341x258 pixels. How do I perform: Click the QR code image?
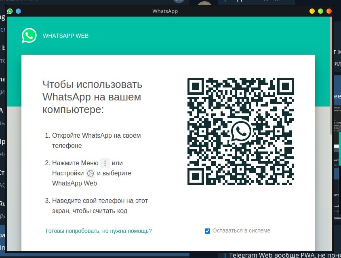[x=240, y=132]
